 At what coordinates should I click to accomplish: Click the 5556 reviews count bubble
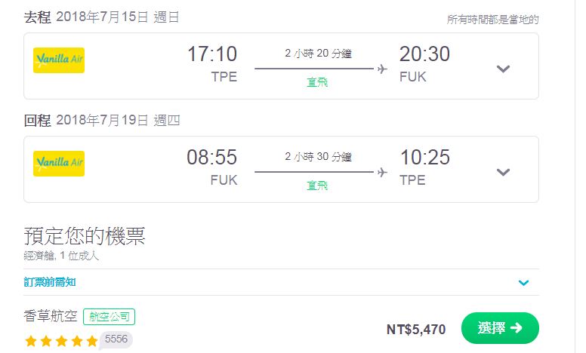[x=116, y=339]
